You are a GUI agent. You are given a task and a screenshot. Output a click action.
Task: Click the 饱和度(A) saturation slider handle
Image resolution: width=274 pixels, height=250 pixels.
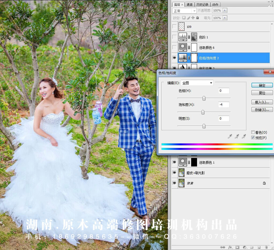point(203,112)
